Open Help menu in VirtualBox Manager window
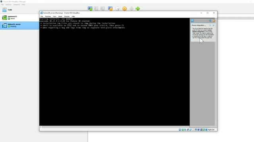254x142 pixels. 23,5
